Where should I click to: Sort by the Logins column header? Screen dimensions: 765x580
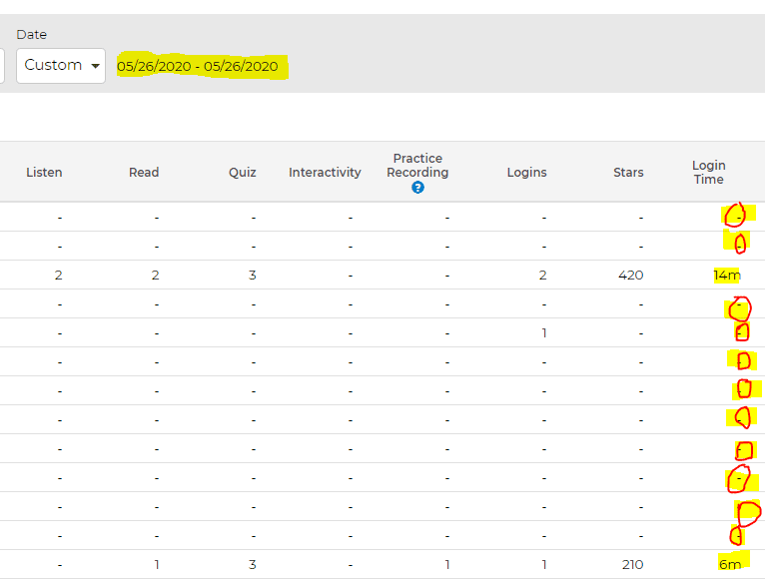(x=527, y=172)
